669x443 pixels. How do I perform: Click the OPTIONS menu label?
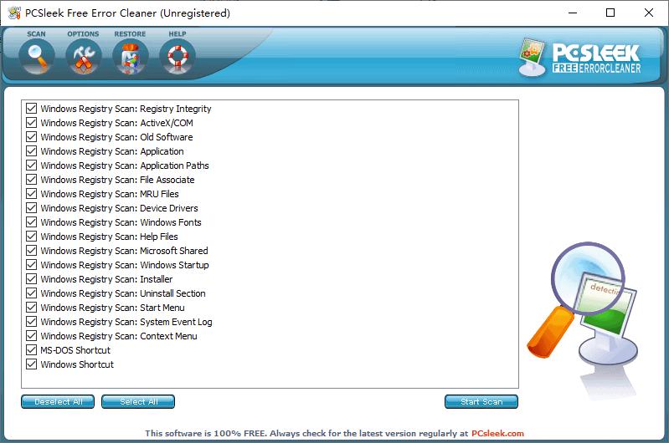(x=83, y=33)
